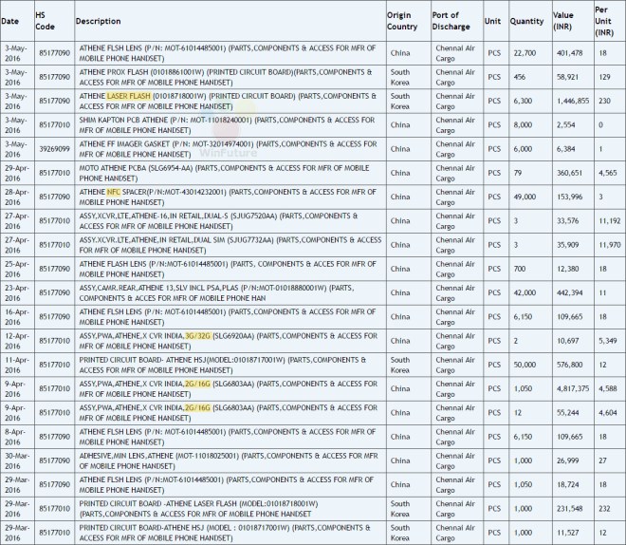Select the value cell 2,554

point(566,125)
